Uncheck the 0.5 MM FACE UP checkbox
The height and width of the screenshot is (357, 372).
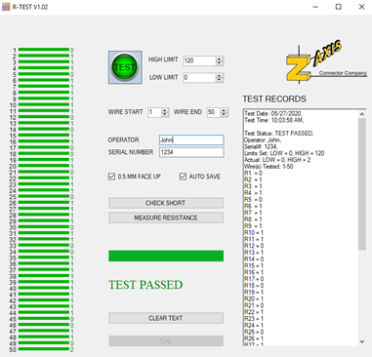(x=111, y=177)
